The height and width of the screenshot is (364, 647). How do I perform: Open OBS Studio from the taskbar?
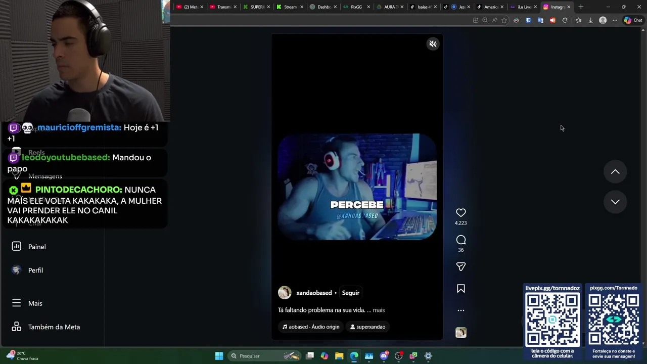(398, 356)
